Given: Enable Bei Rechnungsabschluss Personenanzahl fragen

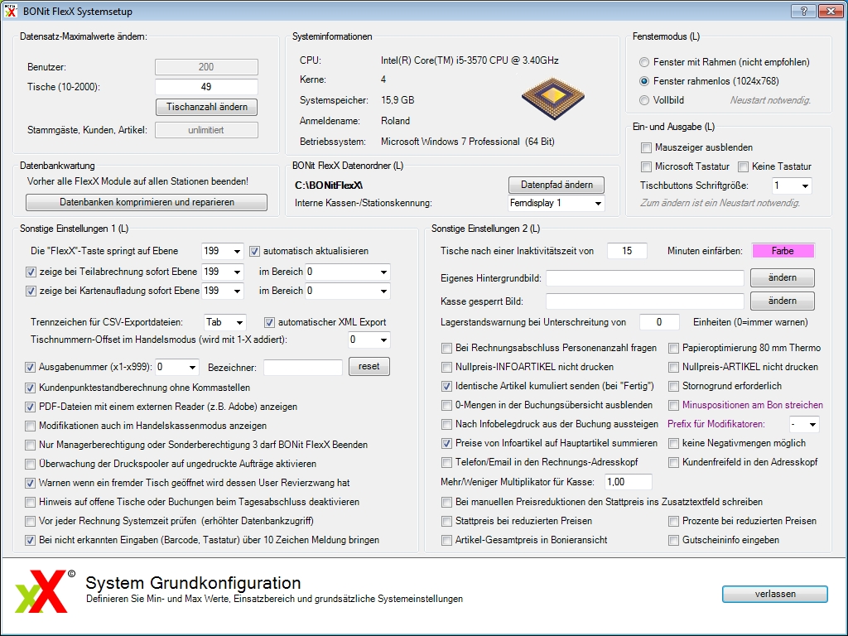Looking at the screenshot, I should coord(446,349).
